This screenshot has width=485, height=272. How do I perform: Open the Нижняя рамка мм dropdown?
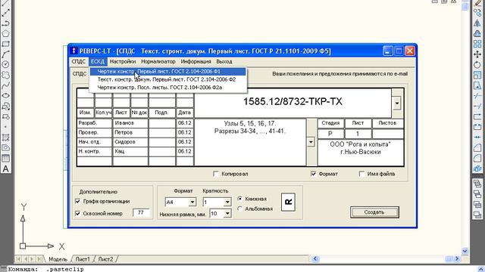pos(227,213)
